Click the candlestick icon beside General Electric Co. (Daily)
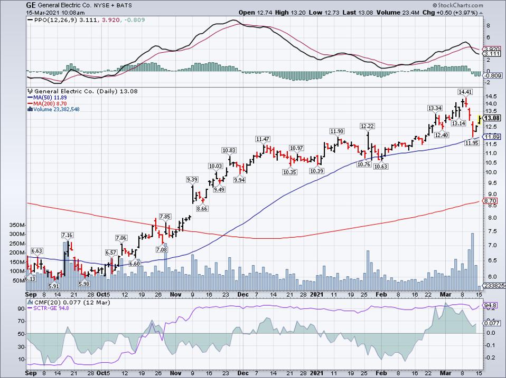 (x=30, y=91)
